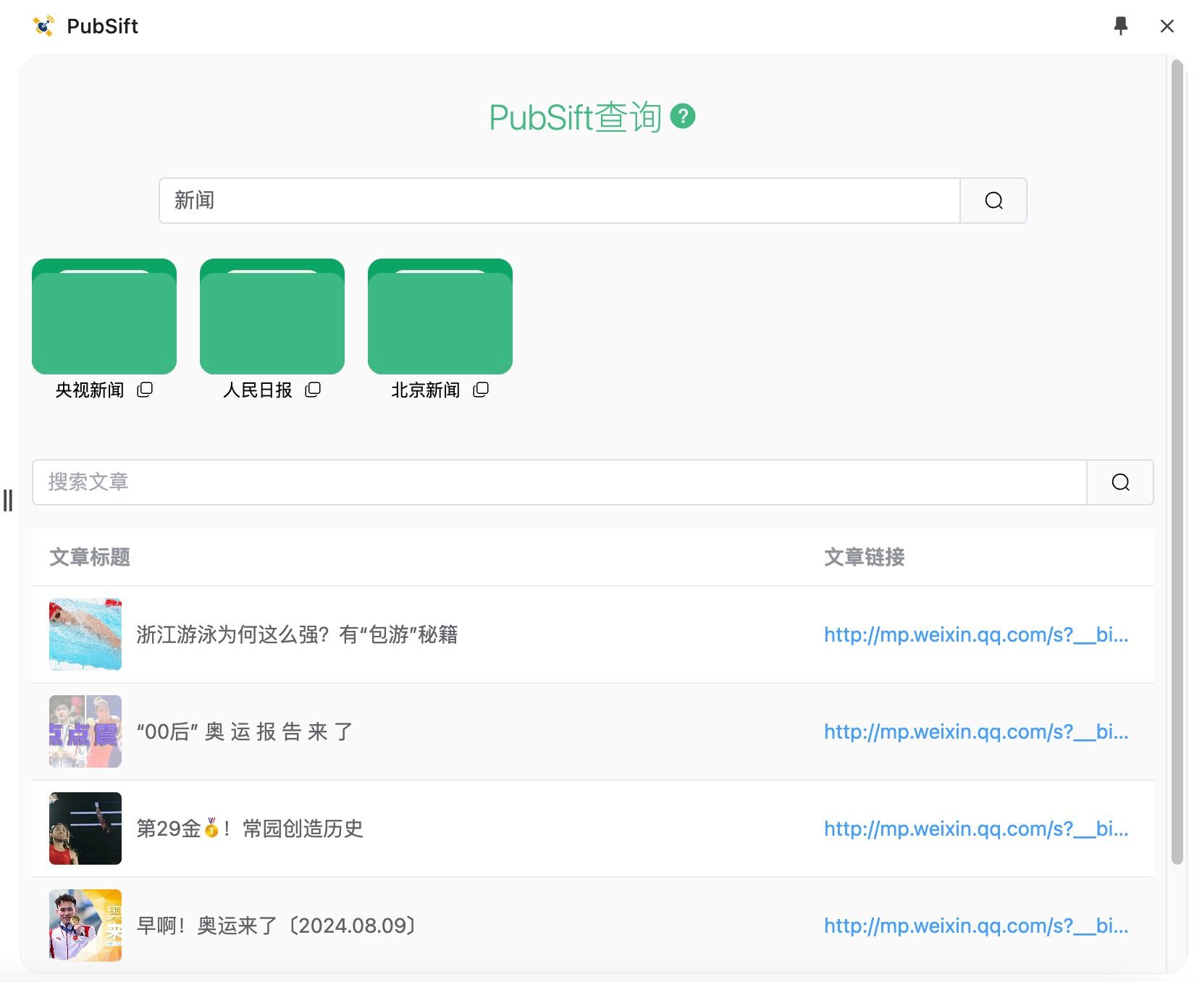Open thumbnail of 第29金 article
Screen dimensions: 1202x982
(x=85, y=828)
